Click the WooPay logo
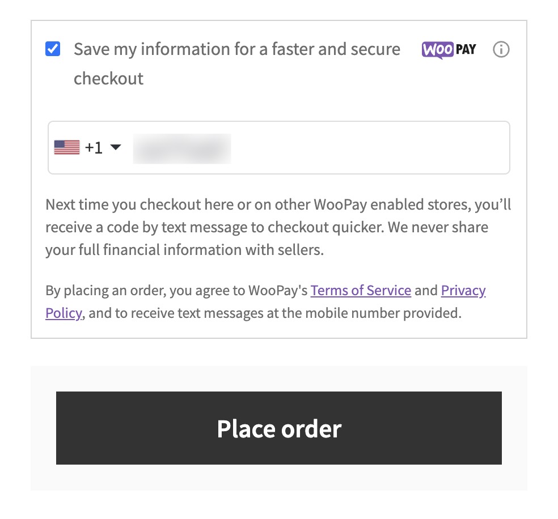This screenshot has width=558, height=519. [449, 50]
